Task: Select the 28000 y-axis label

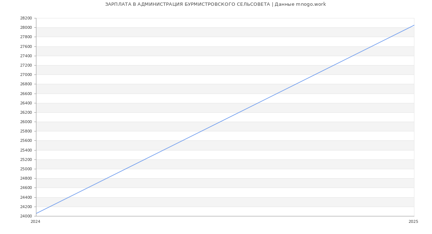Action: 26,27
